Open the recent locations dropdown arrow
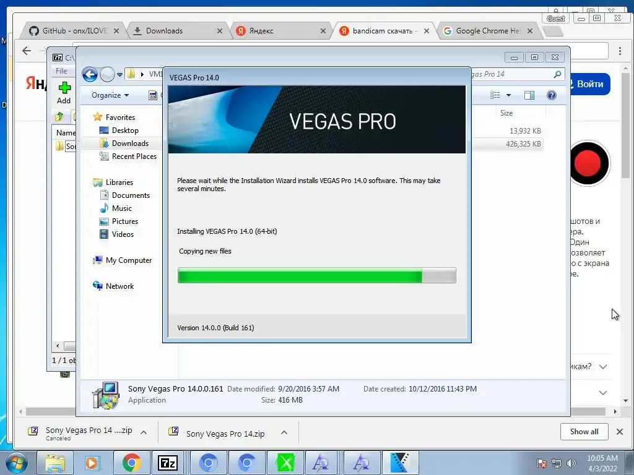The width and height of the screenshot is (634, 475). coord(119,75)
